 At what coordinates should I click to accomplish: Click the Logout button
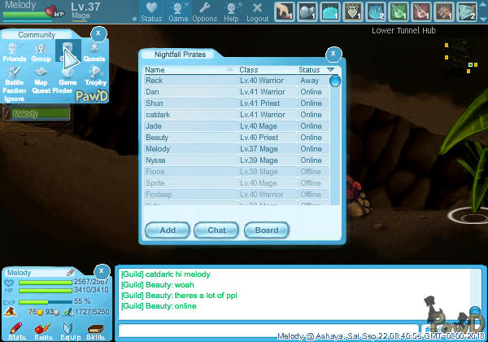click(x=257, y=11)
